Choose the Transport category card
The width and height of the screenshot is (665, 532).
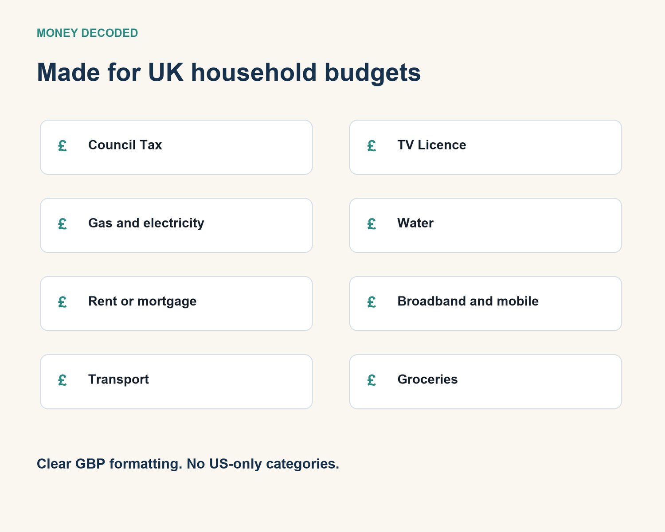coord(176,382)
